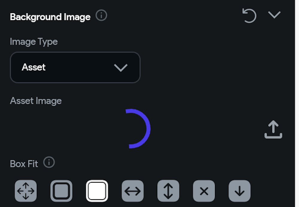
Task: Click the chevron arrow inside Asset dropdown
Action: tap(121, 68)
